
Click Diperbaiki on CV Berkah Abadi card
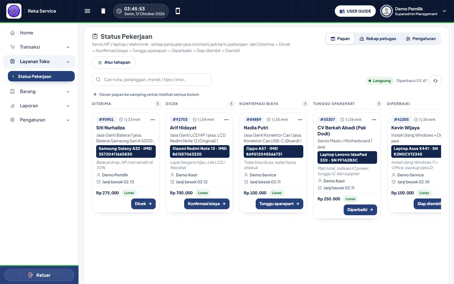pyautogui.click(x=360, y=210)
